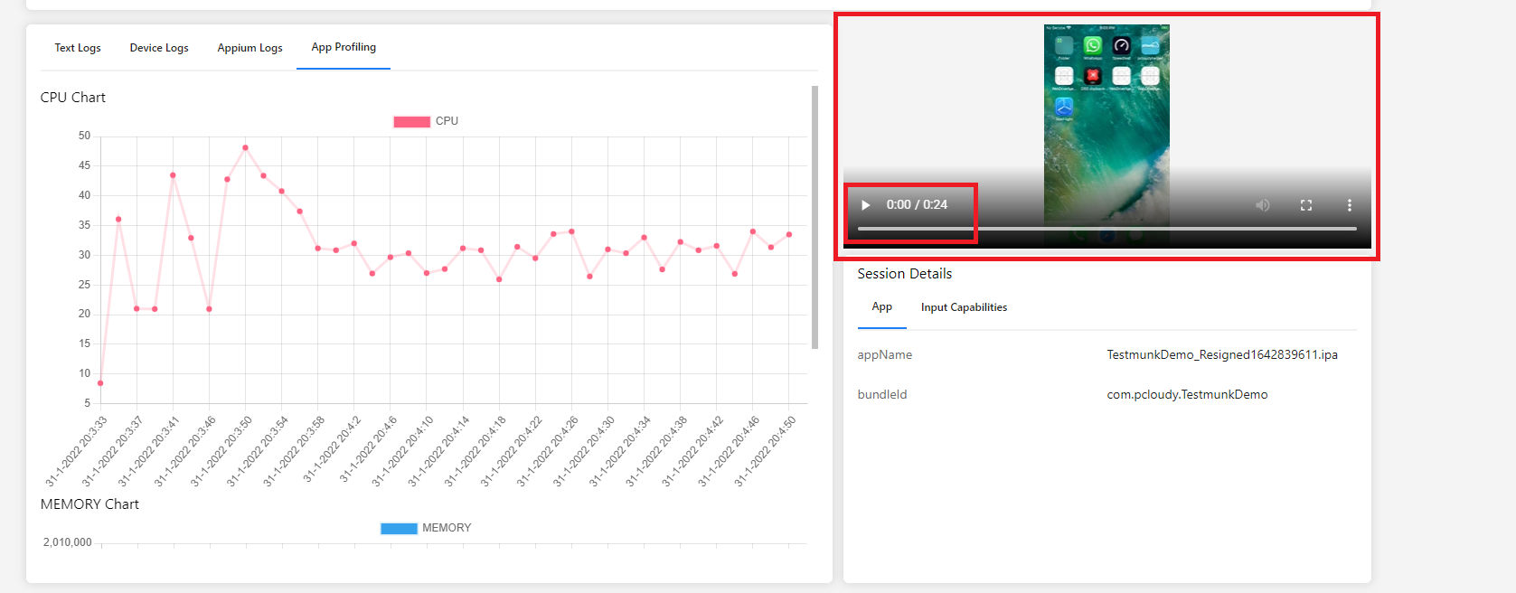Play the session recording video
Screen dimensions: 1516x593
[x=865, y=205]
